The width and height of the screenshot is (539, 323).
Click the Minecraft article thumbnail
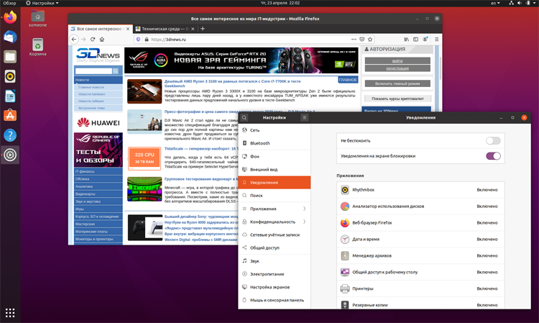[x=144, y=189]
